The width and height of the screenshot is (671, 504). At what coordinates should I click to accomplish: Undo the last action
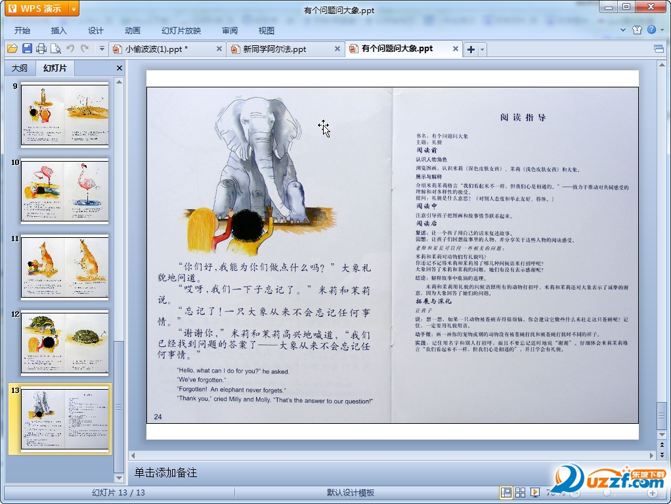pyautogui.click(x=70, y=49)
